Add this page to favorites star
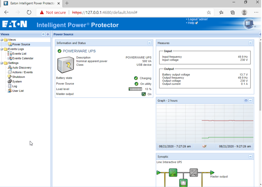The image size is (262, 187). click(x=209, y=12)
